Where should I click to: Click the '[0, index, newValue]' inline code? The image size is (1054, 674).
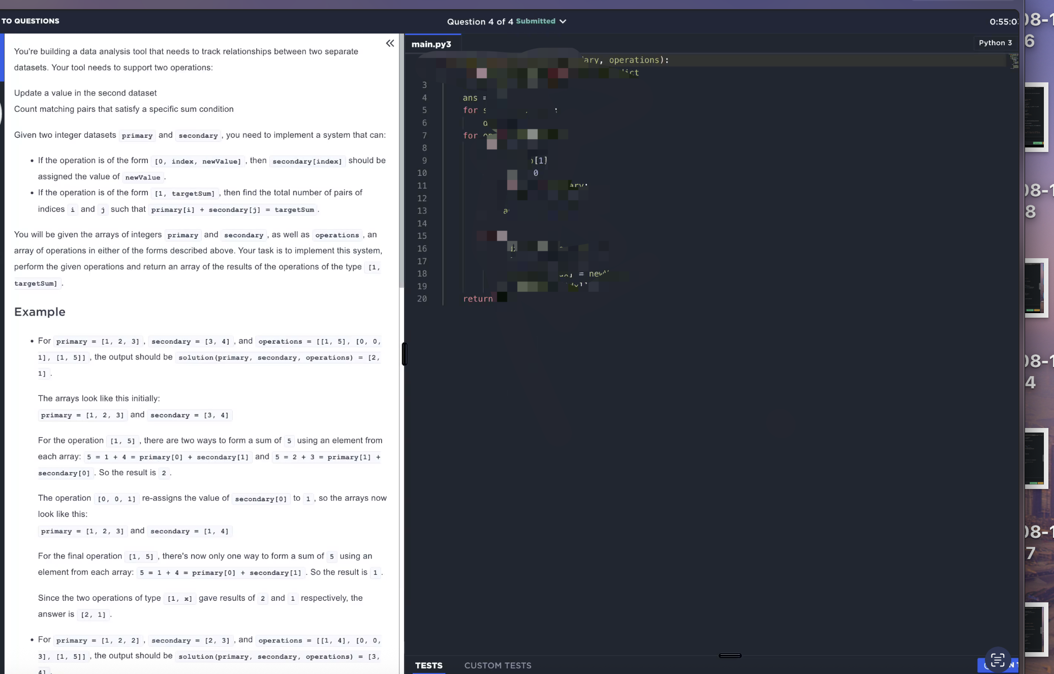(198, 161)
